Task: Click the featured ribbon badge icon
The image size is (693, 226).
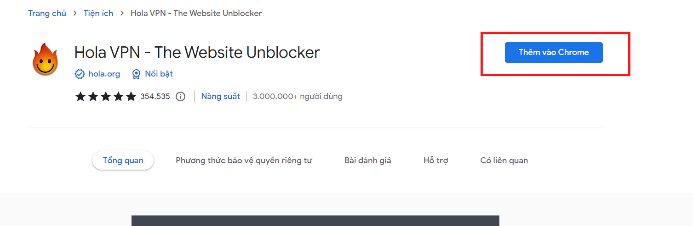Action: tap(136, 74)
